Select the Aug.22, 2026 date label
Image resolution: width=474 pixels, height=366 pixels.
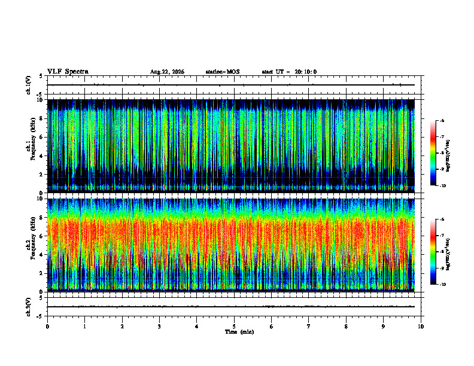click(x=167, y=72)
